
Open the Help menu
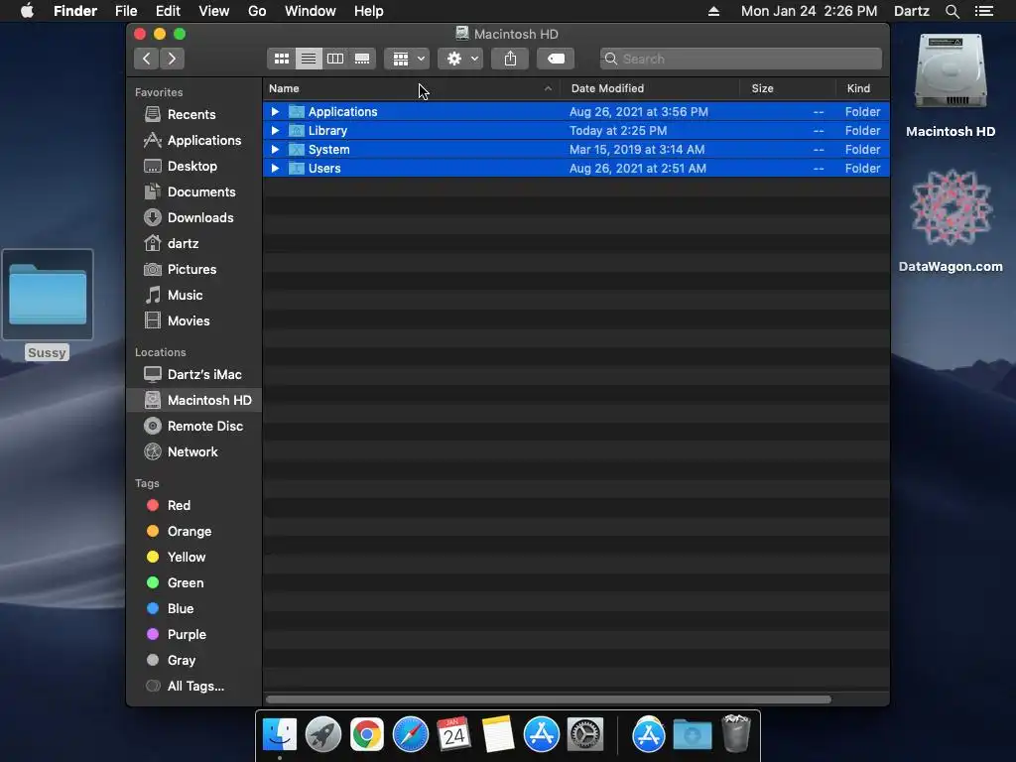[x=369, y=11]
